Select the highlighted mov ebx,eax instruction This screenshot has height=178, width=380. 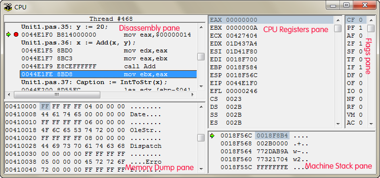pyautogui.click(x=108, y=74)
